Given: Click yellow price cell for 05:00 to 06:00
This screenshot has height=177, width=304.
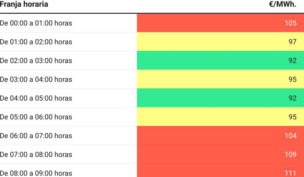Looking at the screenshot, I should [x=220, y=117].
